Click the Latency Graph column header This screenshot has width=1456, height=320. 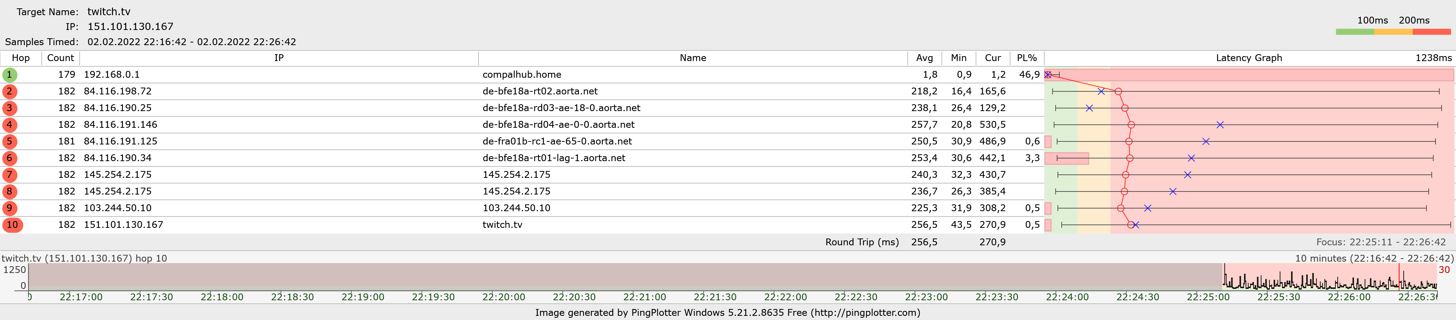[1249, 58]
